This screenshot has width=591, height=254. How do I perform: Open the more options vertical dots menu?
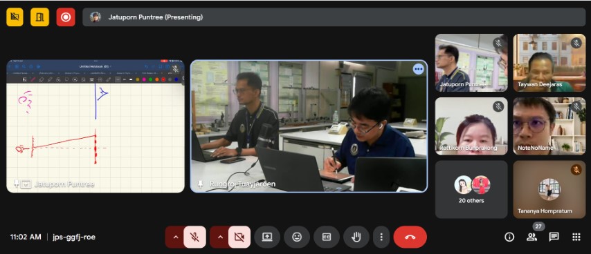(x=381, y=237)
